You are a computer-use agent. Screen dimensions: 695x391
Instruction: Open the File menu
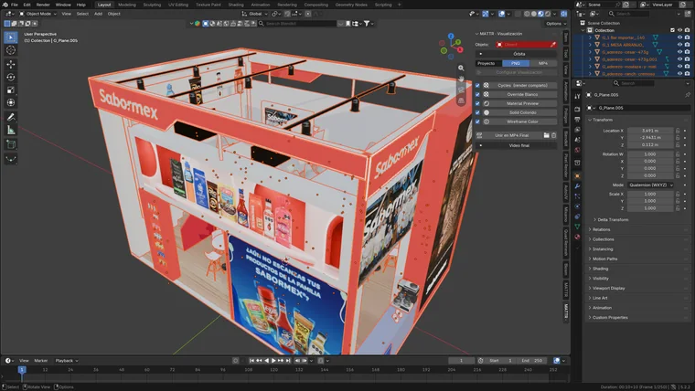15,5
